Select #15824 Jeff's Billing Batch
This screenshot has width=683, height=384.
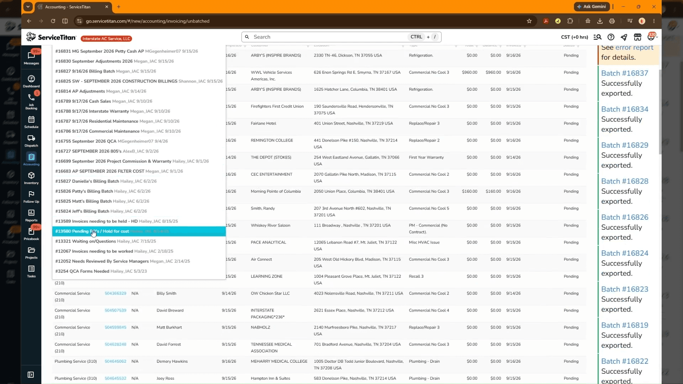click(x=139, y=211)
